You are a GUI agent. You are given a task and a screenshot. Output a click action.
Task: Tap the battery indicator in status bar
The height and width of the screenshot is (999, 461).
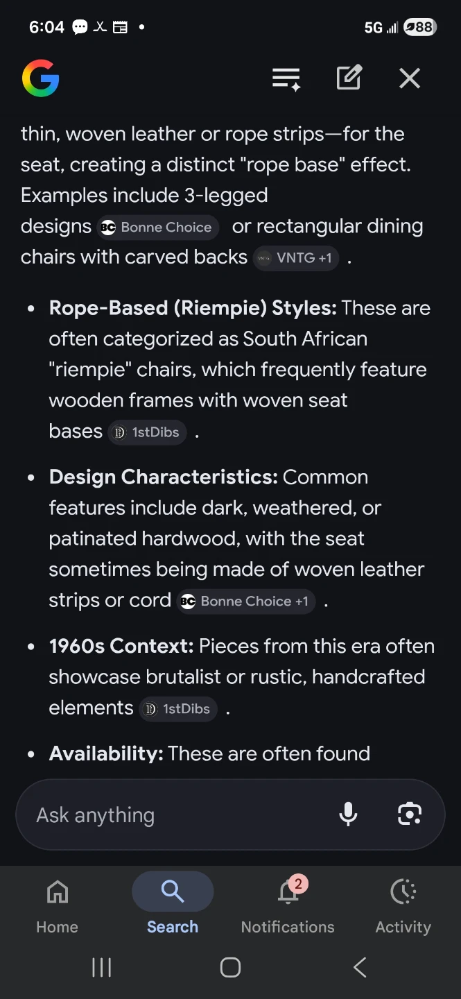point(419,27)
